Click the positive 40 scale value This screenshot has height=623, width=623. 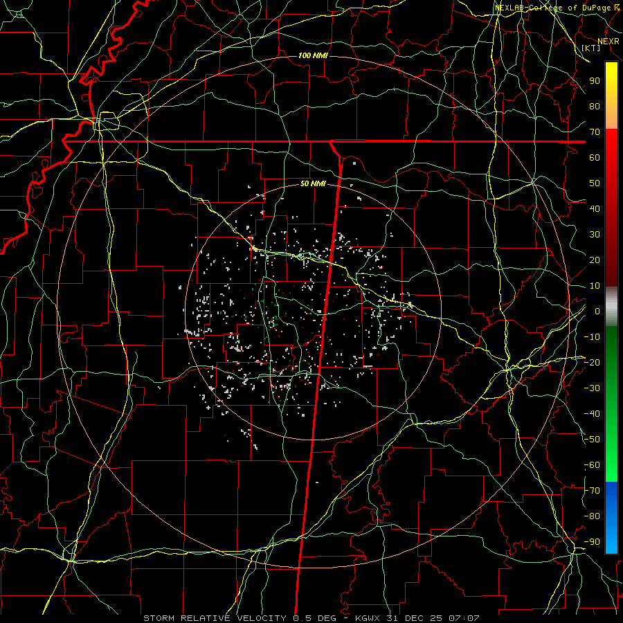click(595, 208)
